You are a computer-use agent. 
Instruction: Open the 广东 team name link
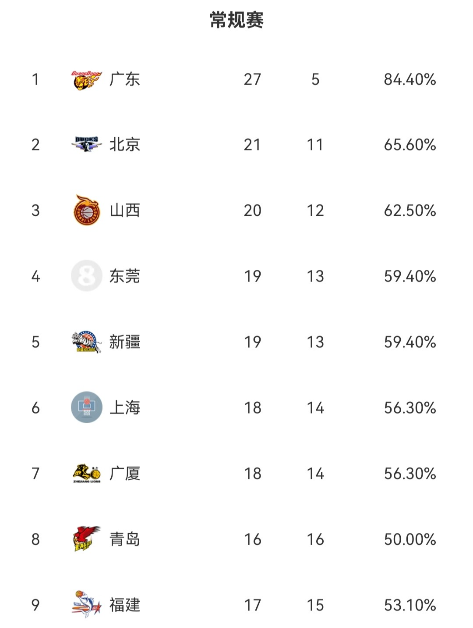tap(125, 79)
